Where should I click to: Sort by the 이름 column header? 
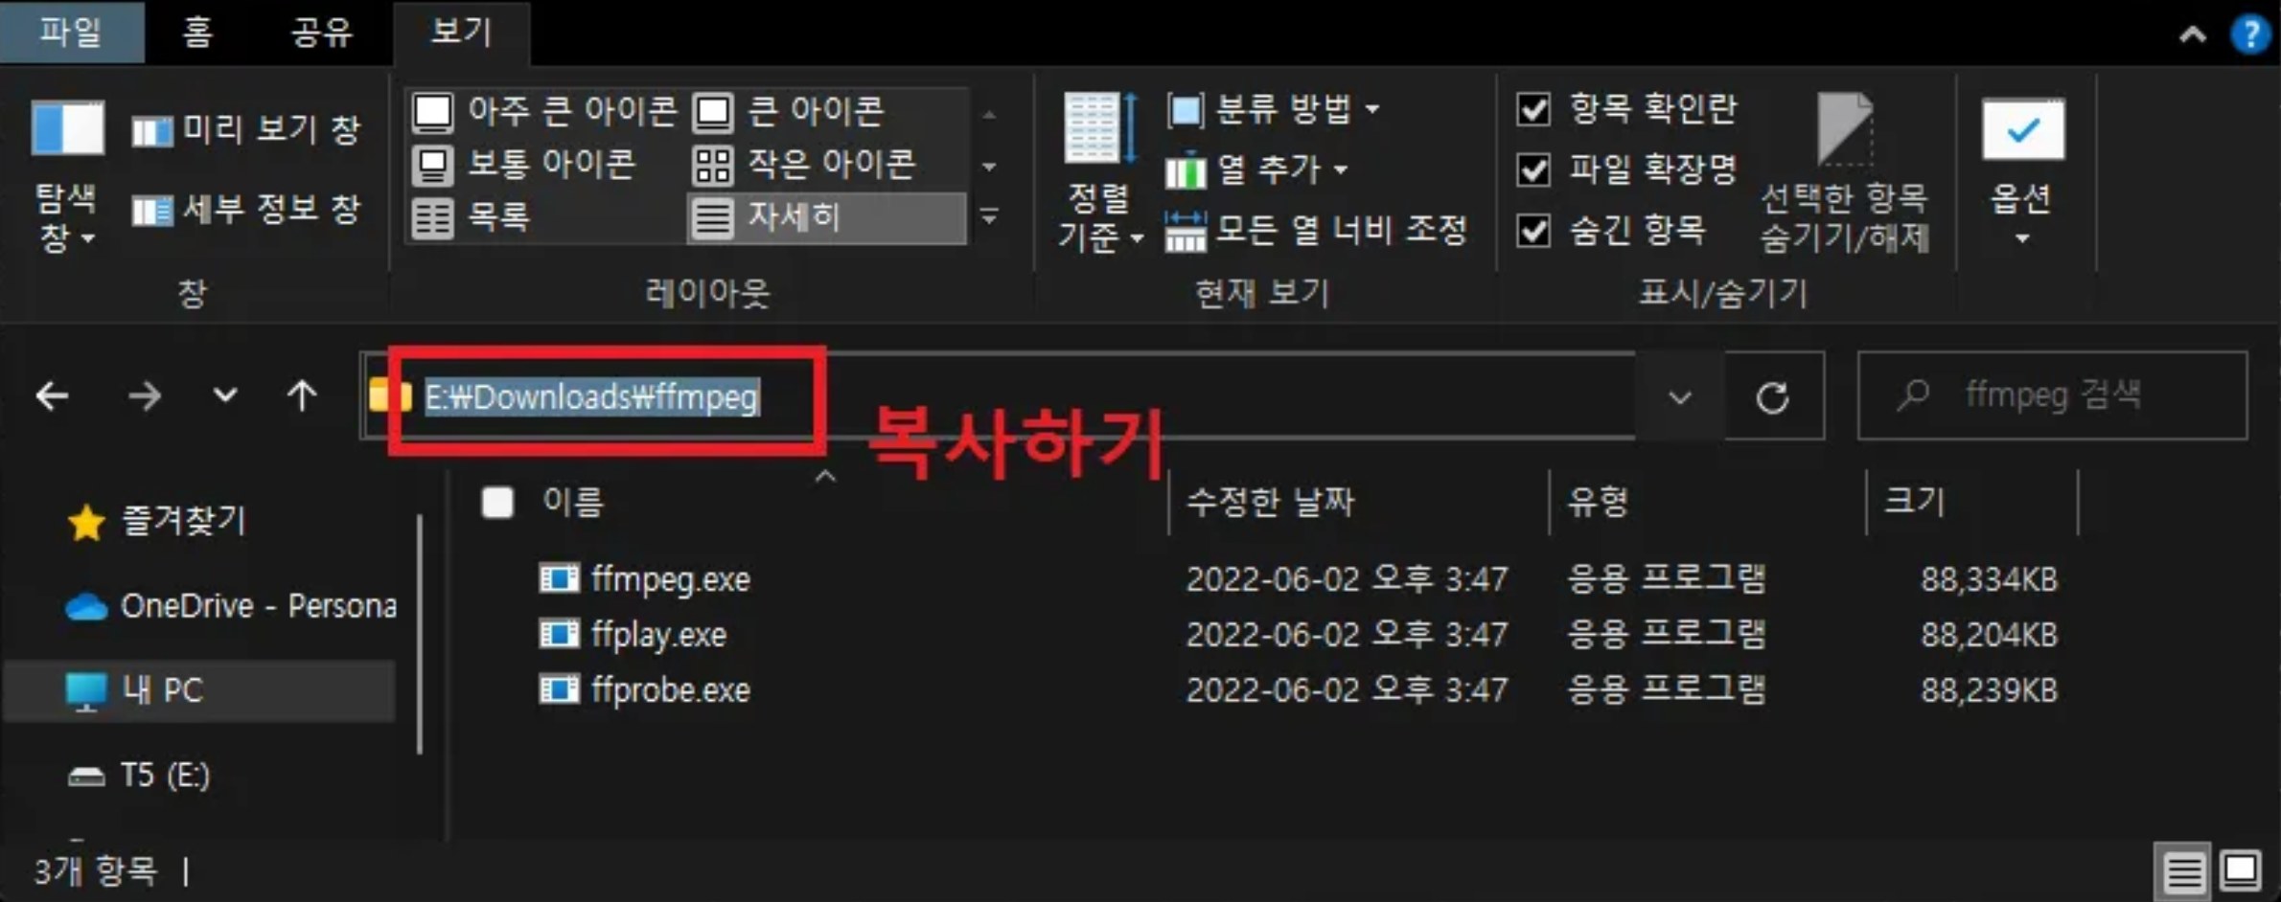pyautogui.click(x=573, y=502)
